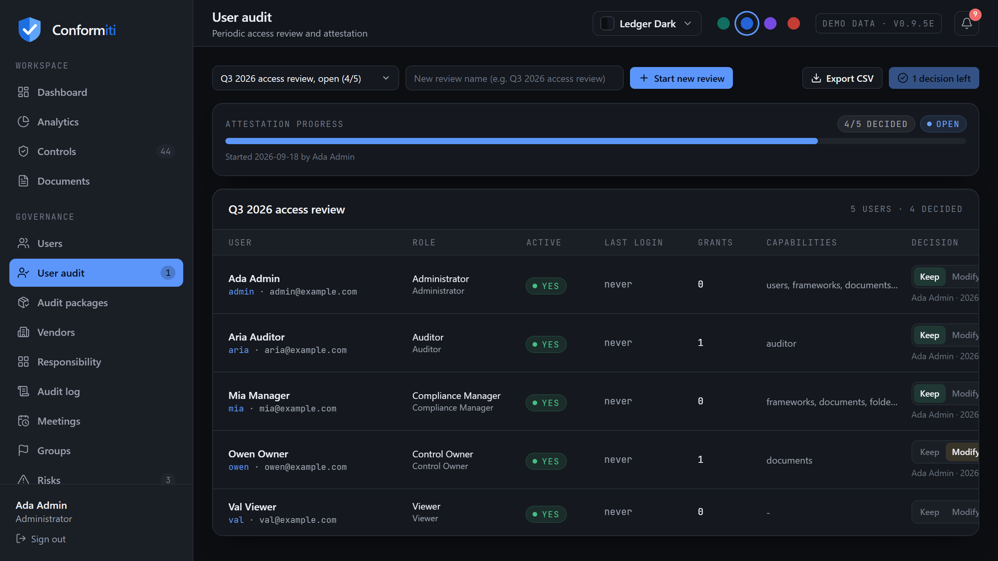Expand the Q3 2026 access review selector

(305, 78)
